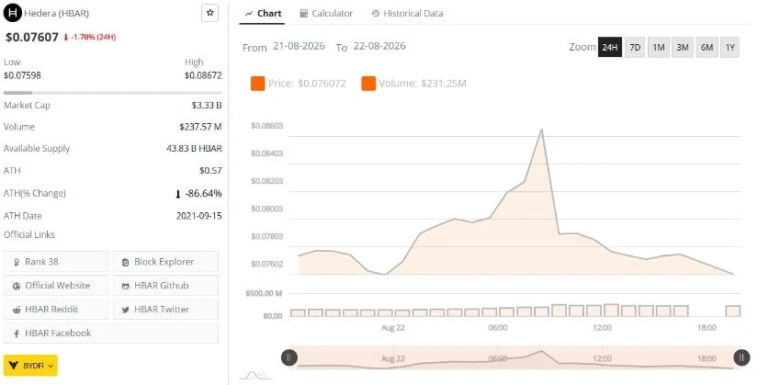Toggle the Volume series orange swatch
Image resolution: width=758 pixels, height=385 pixels.
click(368, 84)
